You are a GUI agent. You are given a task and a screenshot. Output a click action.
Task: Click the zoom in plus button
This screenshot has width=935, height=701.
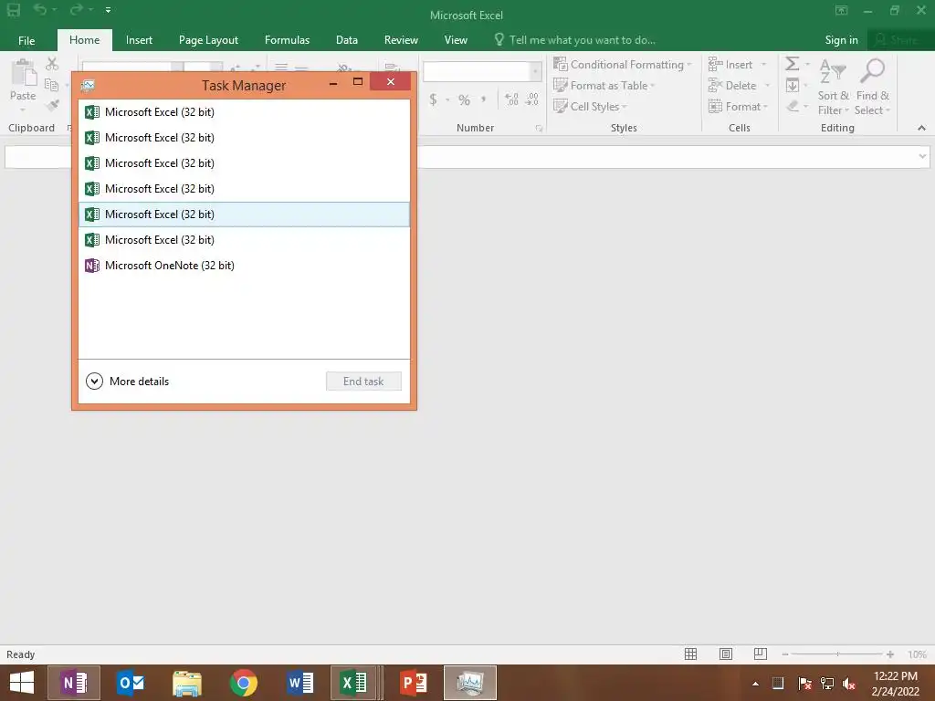(x=889, y=654)
